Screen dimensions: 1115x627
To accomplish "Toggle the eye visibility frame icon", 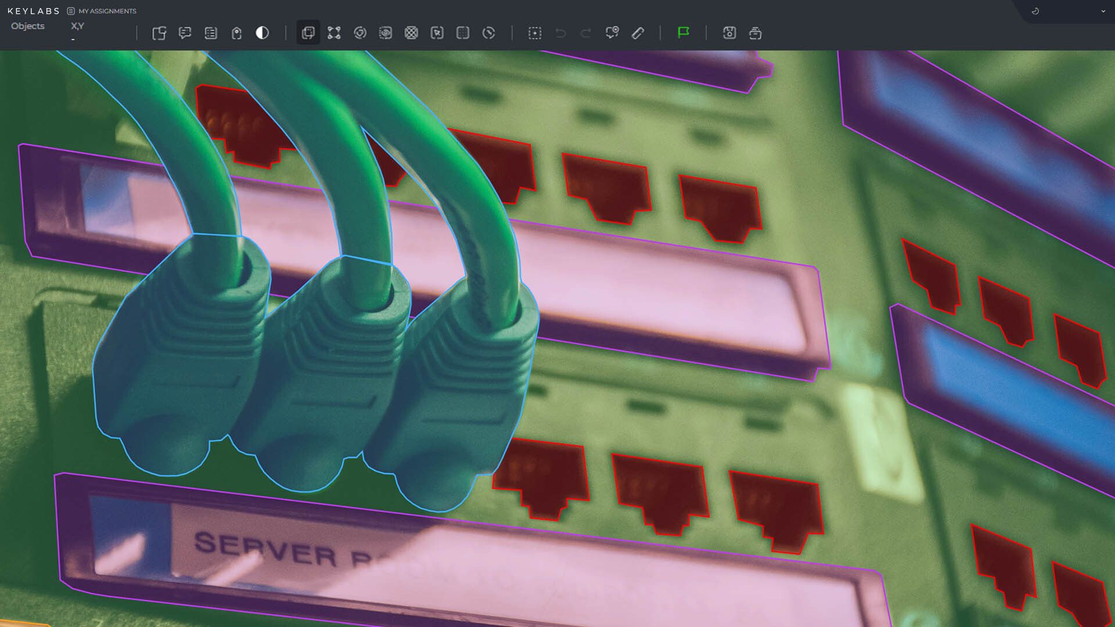I will pos(386,33).
